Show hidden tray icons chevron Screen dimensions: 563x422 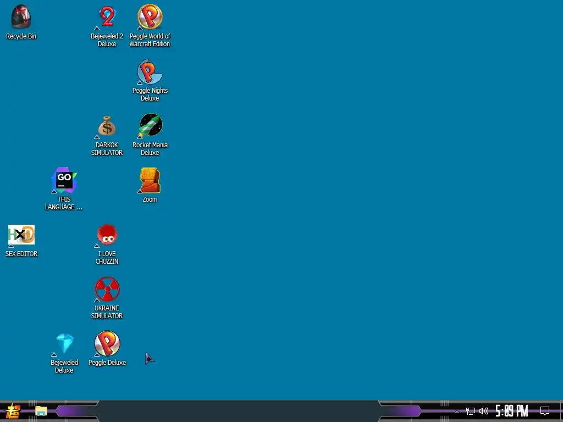[x=457, y=411]
